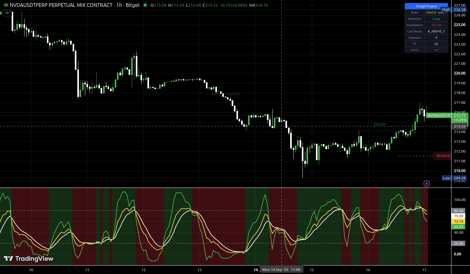The height and width of the screenshot is (274, 470).
Task: Click the NVIDIA symbol logo icon
Action: 5,5
